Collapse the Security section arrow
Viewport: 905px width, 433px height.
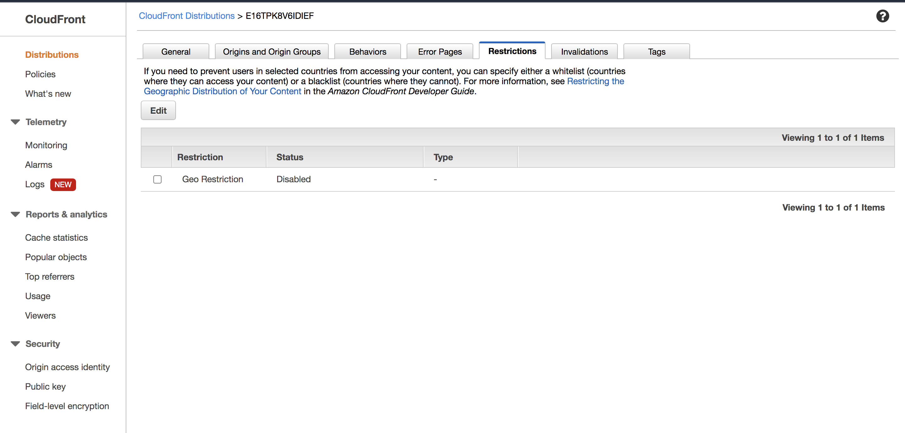15,343
